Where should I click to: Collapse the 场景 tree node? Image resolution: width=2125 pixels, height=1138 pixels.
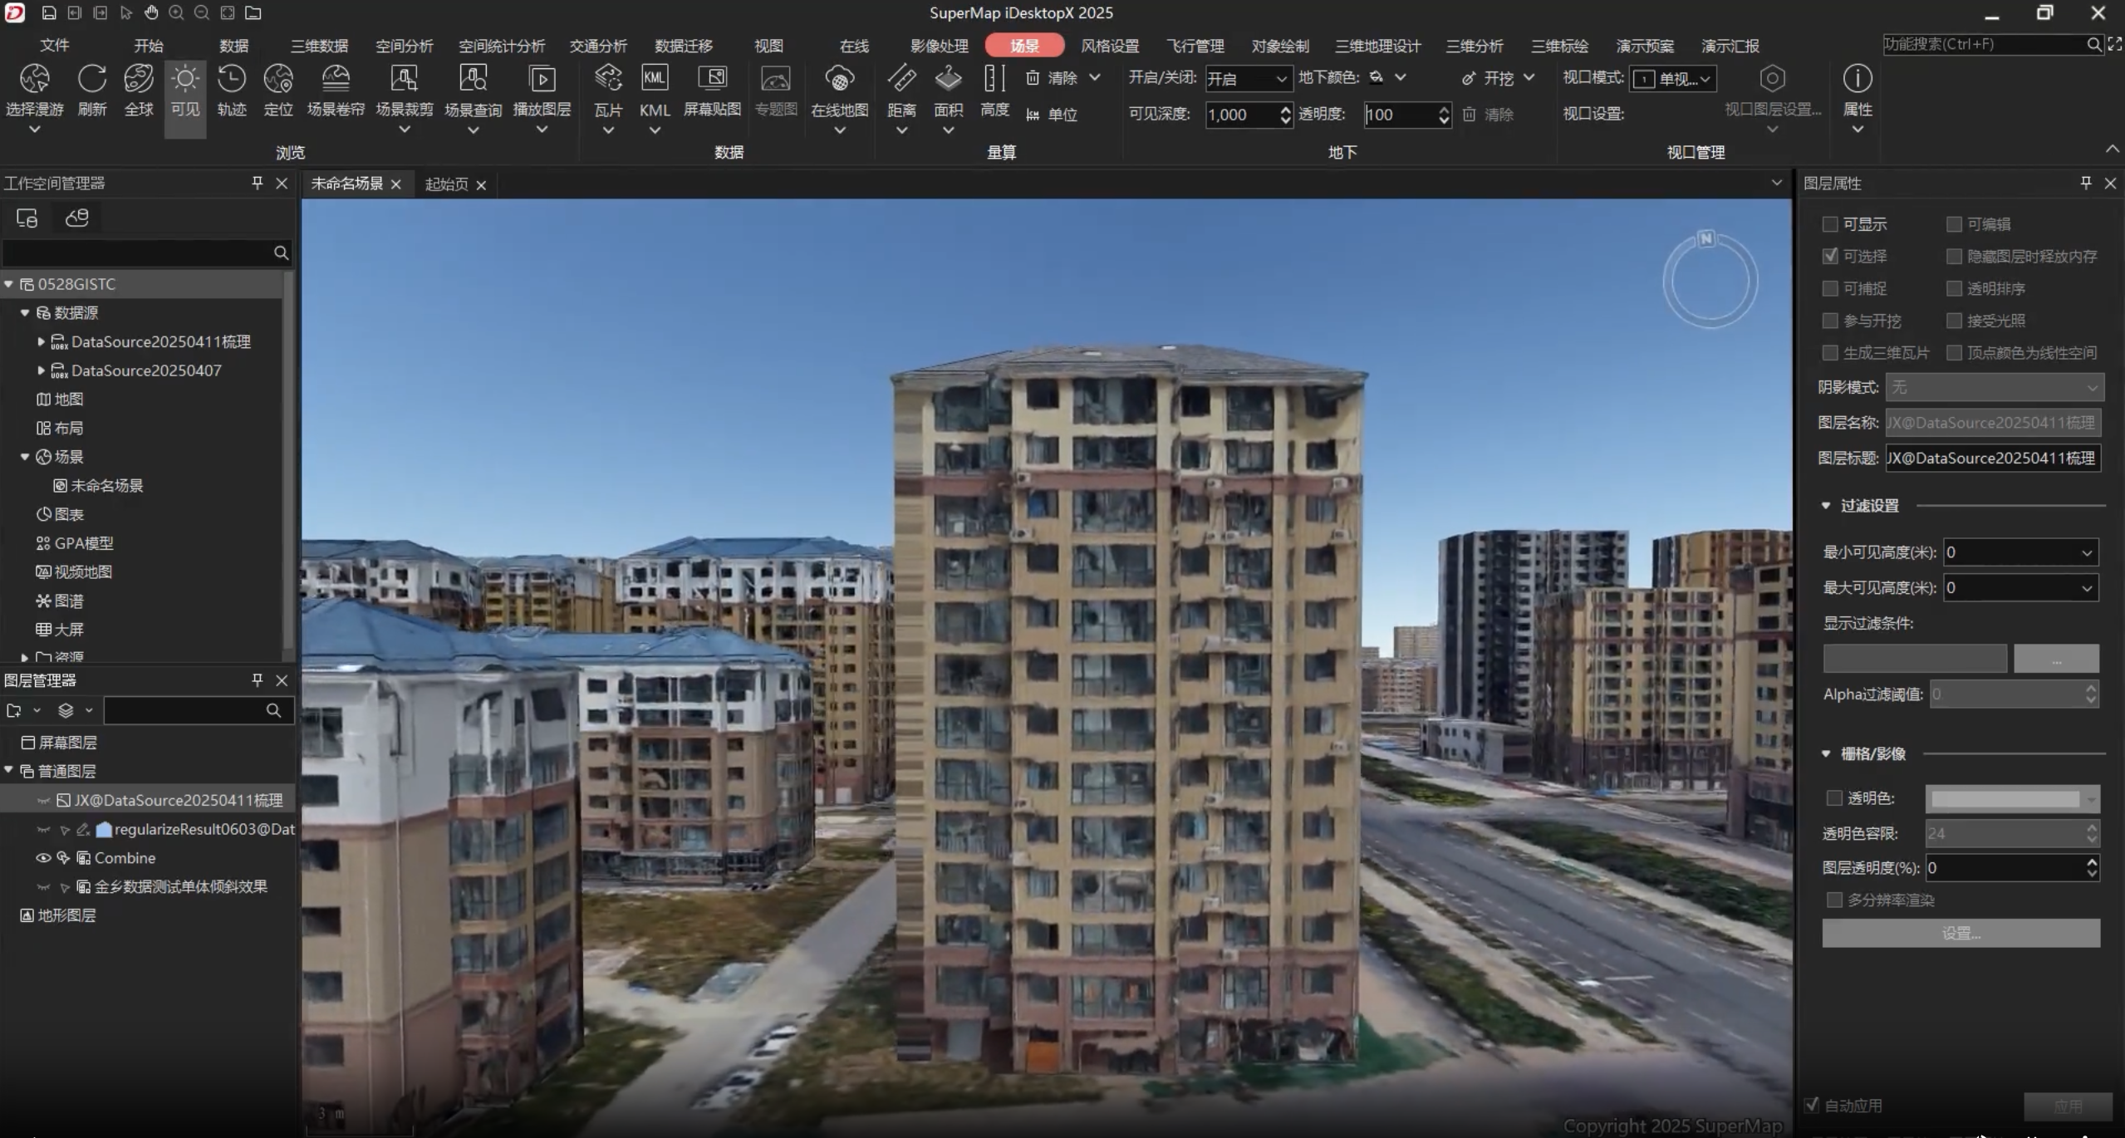click(x=24, y=457)
